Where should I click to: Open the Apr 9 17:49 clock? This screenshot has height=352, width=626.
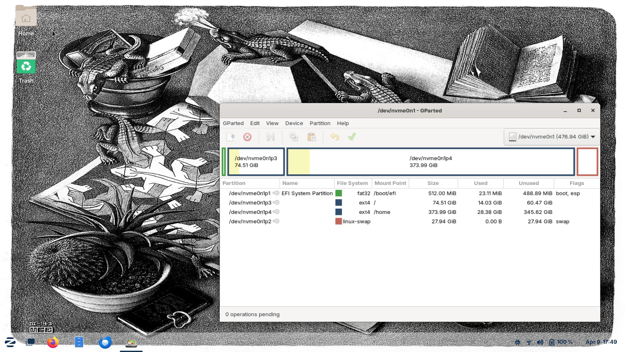[x=601, y=342]
